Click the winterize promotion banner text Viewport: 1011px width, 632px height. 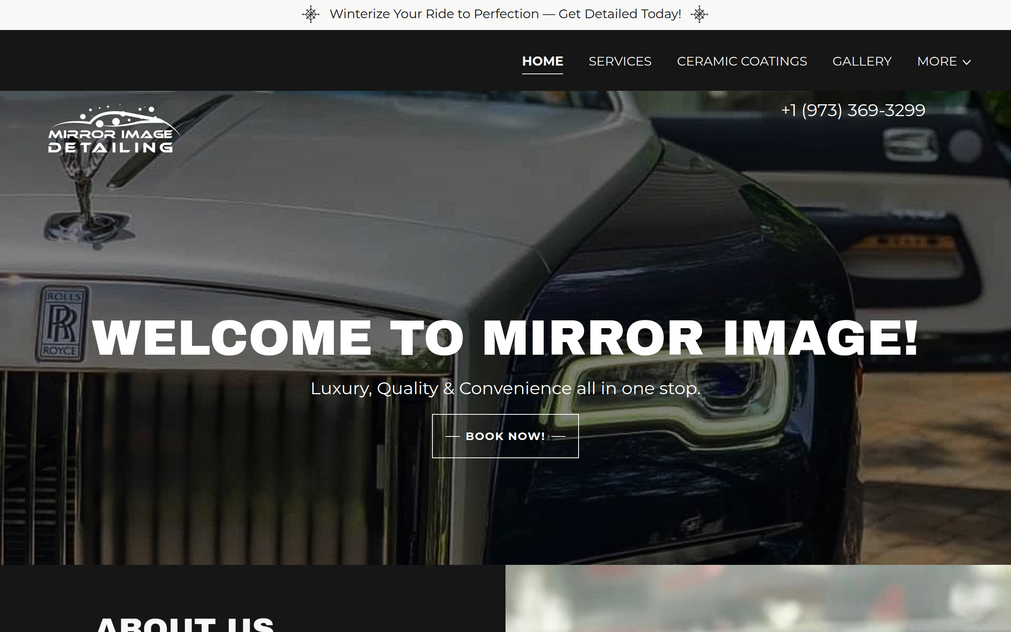tap(505, 13)
